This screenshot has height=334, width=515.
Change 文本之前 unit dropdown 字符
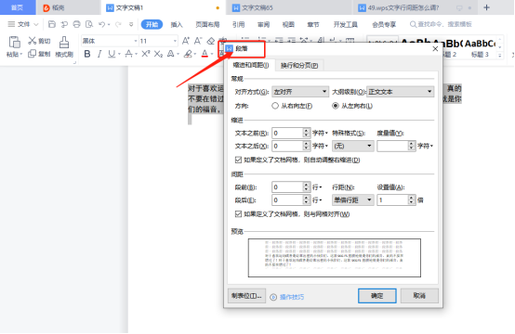tap(320, 133)
